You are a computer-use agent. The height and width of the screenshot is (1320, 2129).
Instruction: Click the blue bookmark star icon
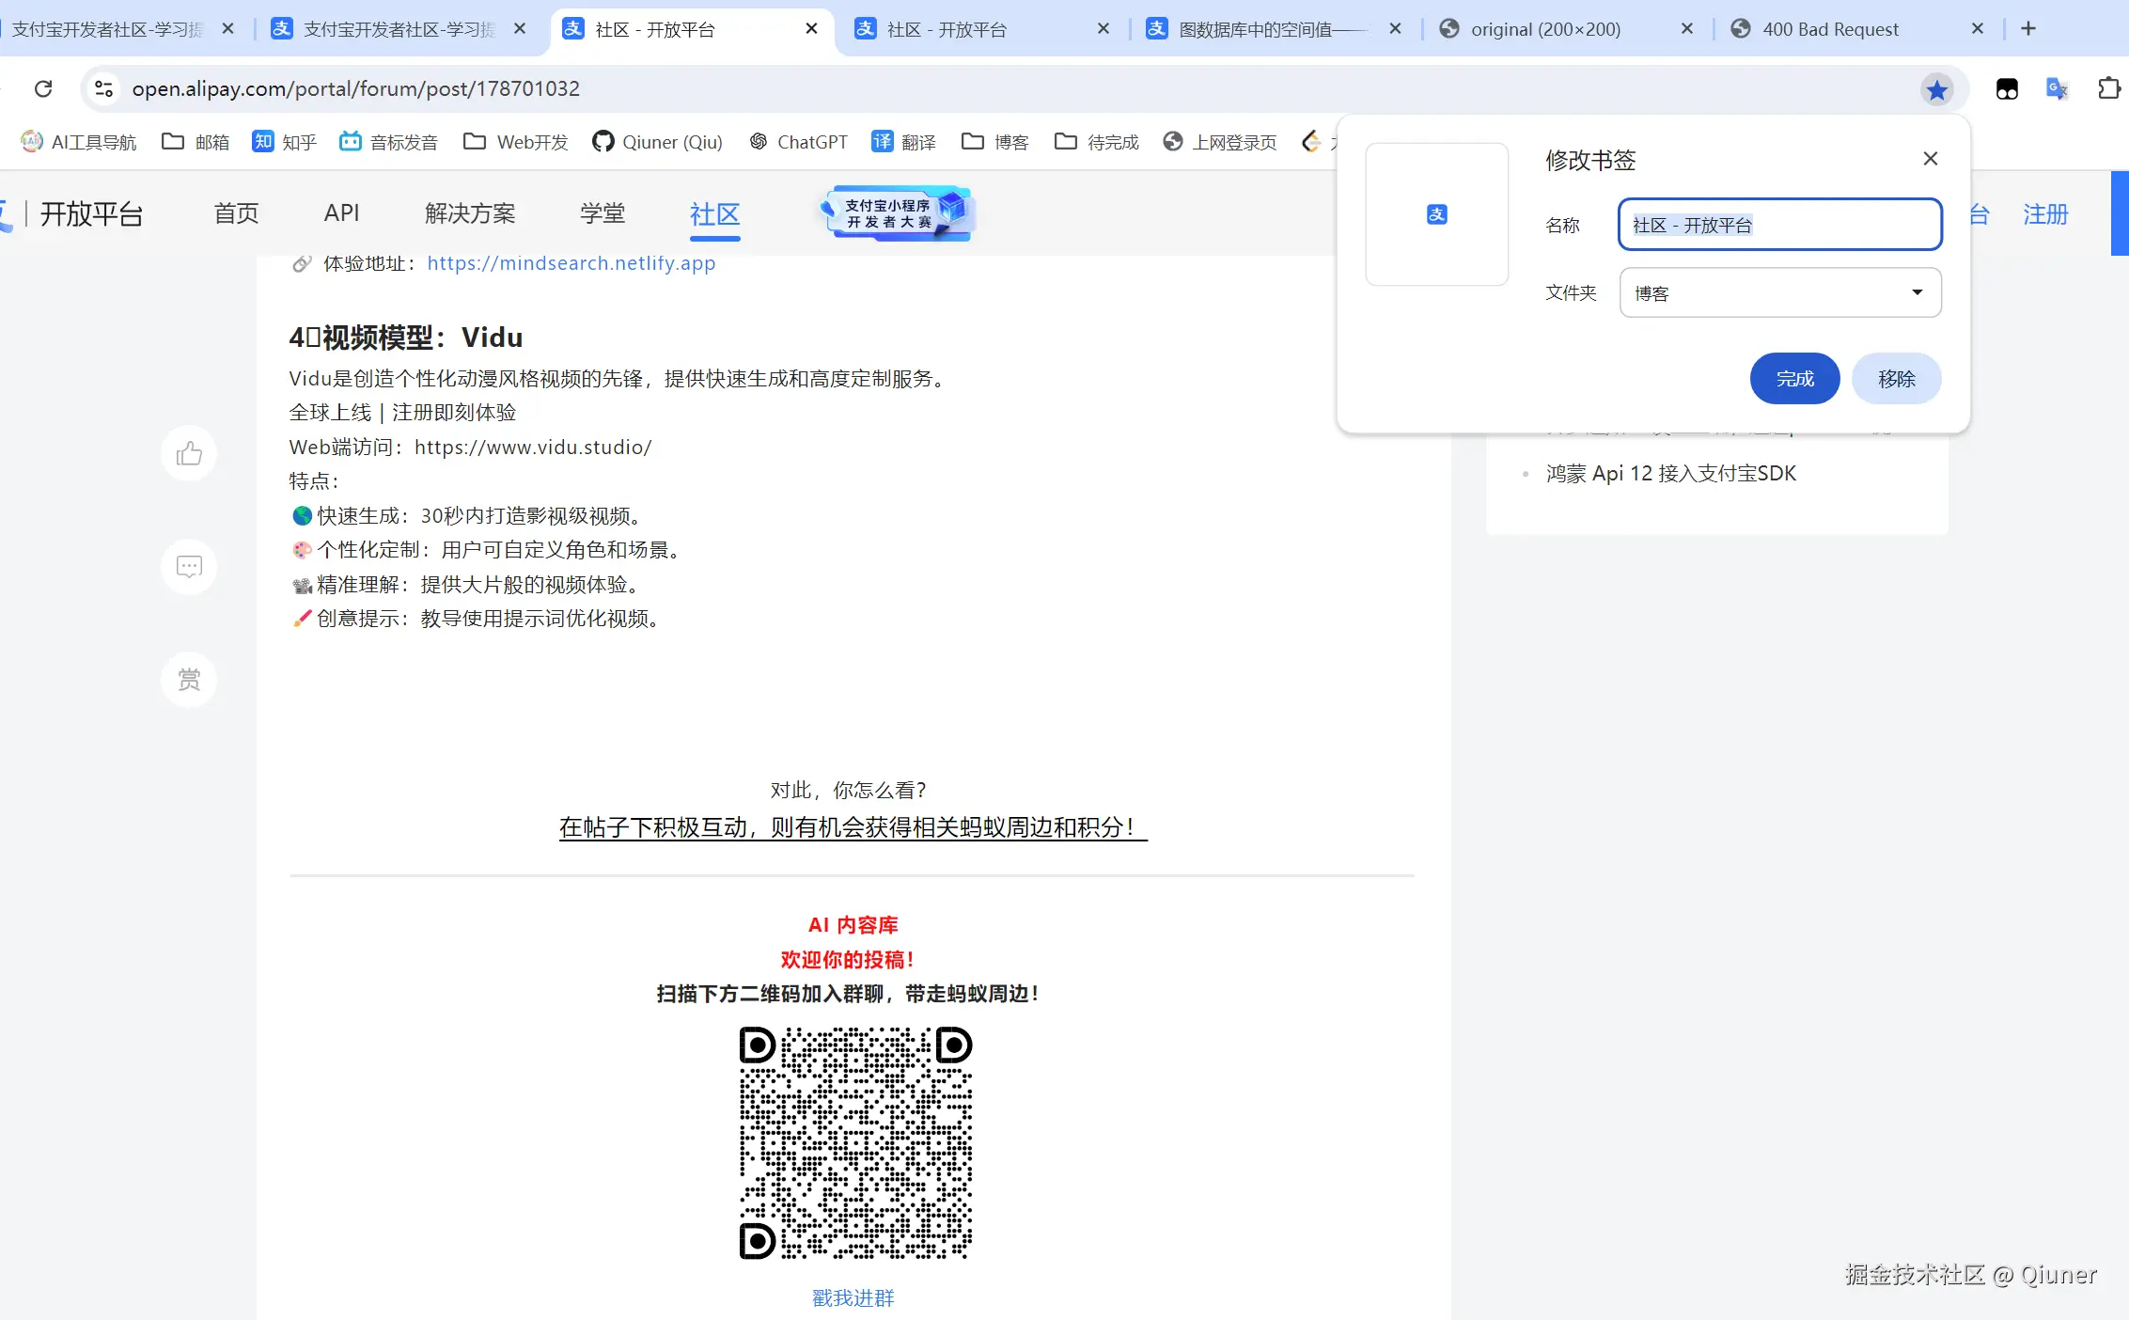pos(1936,89)
